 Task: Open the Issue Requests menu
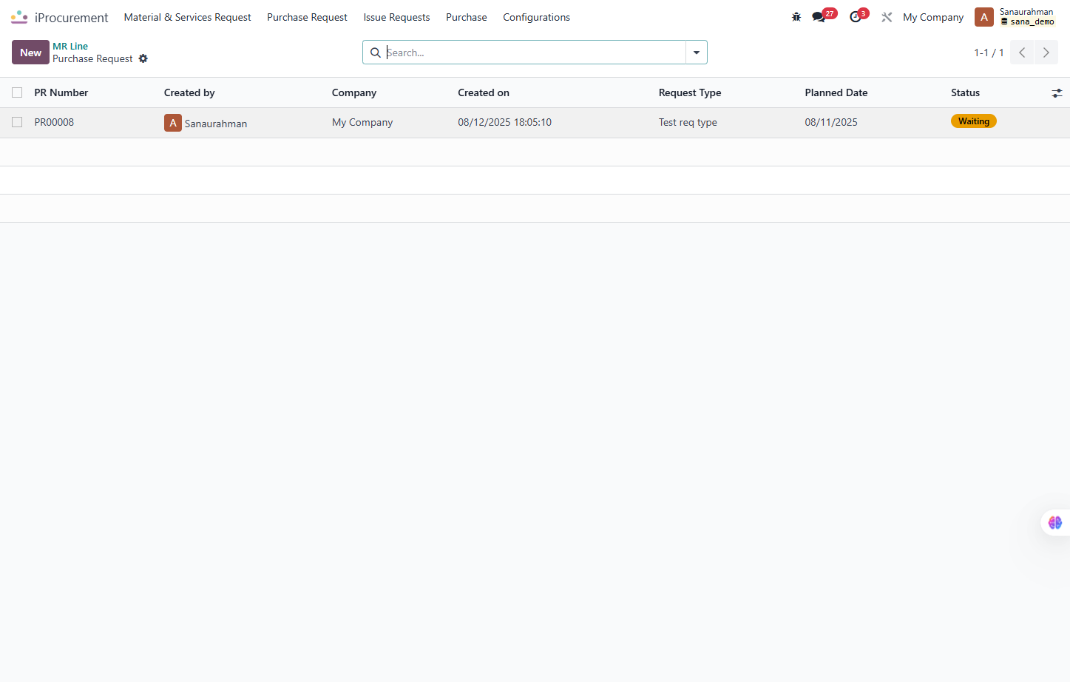tap(396, 17)
